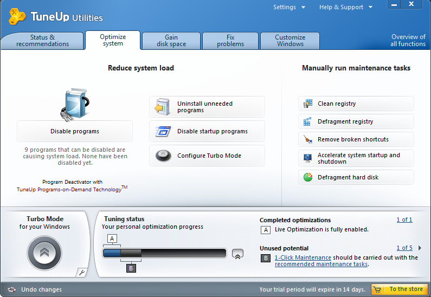Image resolution: width=431 pixels, height=297 pixels.
Task: Click Configure Turbo Mode text
Action: point(209,156)
